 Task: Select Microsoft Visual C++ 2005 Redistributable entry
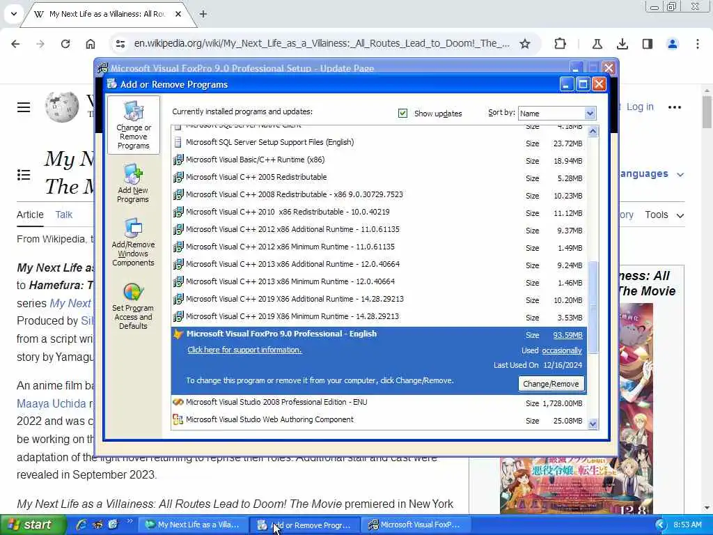(379, 178)
